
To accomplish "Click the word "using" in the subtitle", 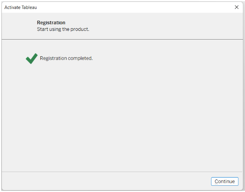I will coord(55,29).
